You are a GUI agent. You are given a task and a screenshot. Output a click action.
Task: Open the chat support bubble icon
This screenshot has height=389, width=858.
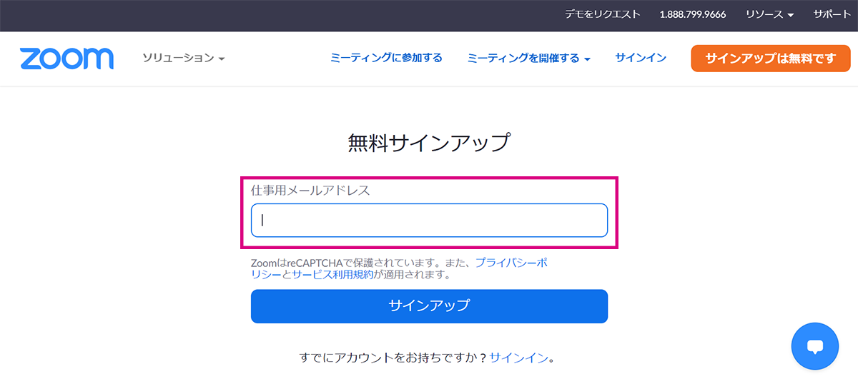pos(814,346)
